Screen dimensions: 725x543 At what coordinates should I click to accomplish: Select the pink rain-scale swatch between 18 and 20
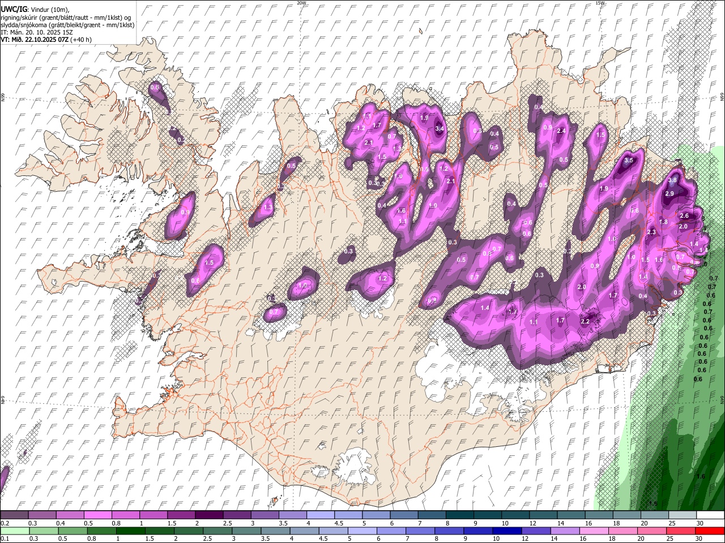click(624, 531)
